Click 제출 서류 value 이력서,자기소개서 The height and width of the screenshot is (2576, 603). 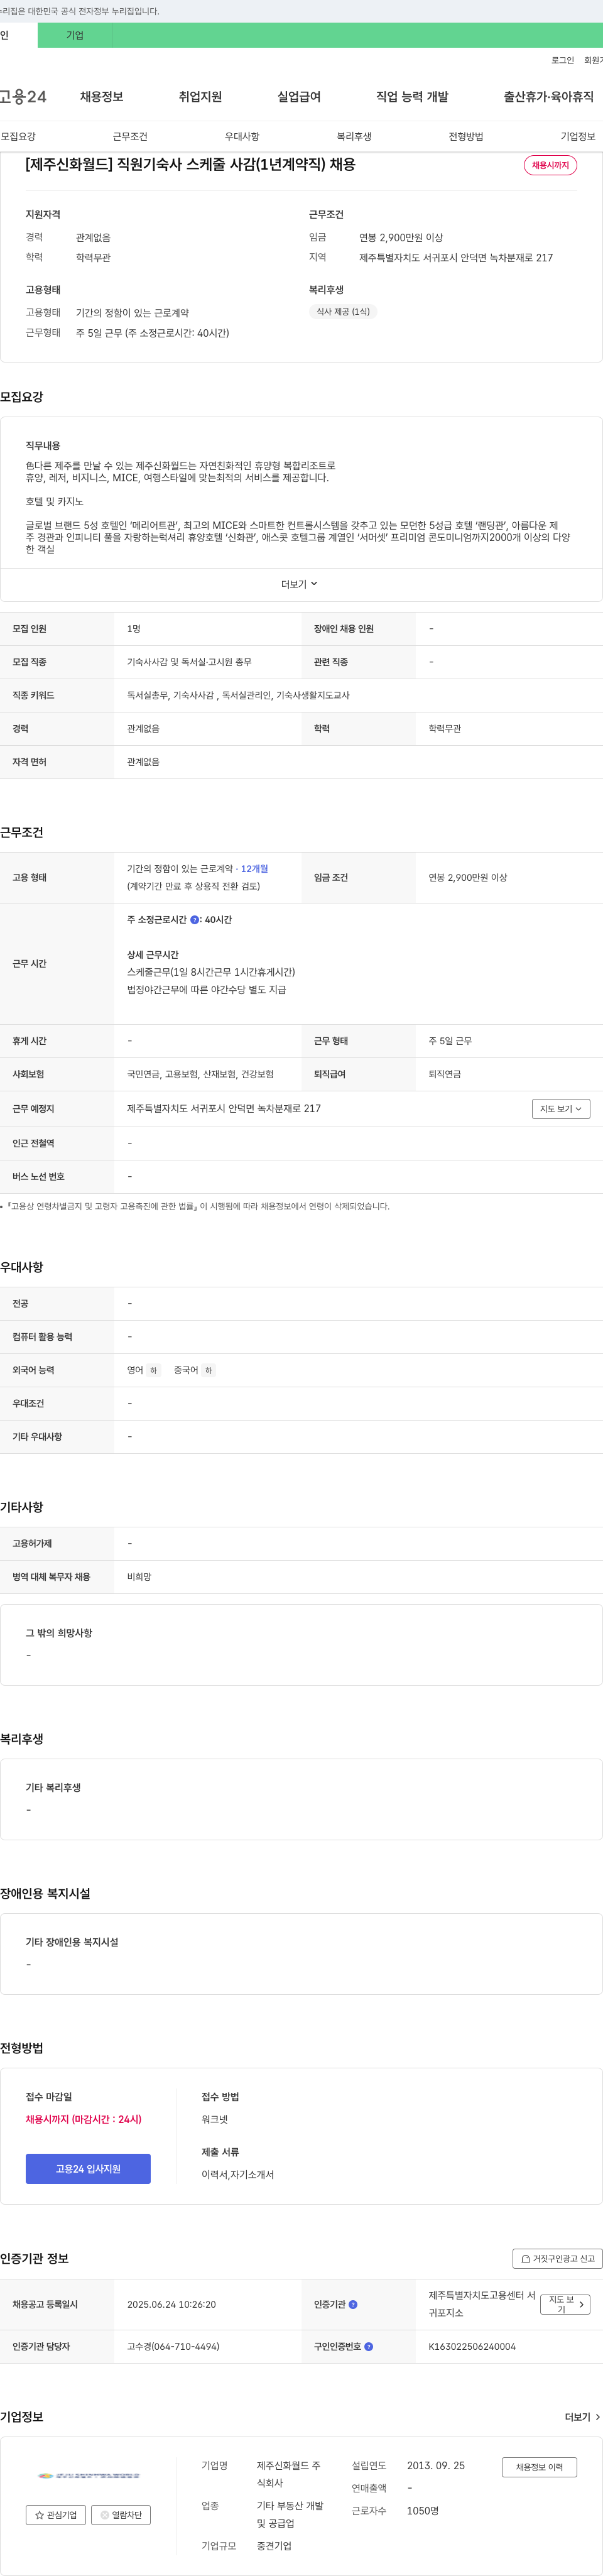point(238,2175)
